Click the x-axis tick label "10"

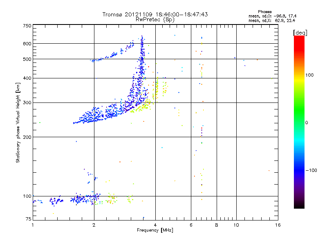pos(236,225)
